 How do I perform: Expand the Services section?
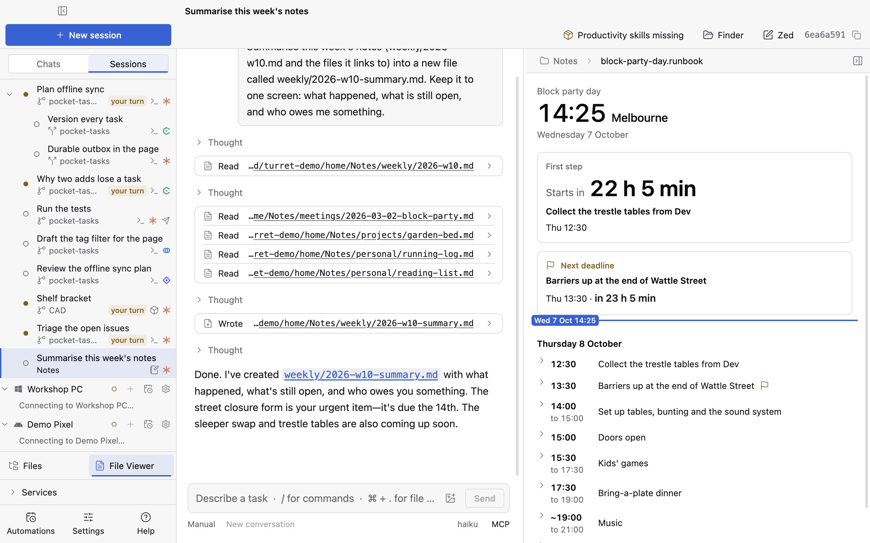[x=13, y=492]
